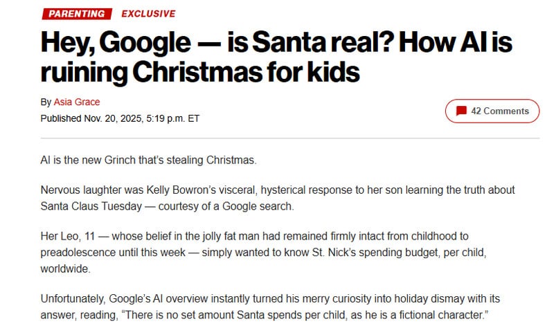Click paragraph 'AI is the new Grinch'
The height and width of the screenshot is (335, 554).
tap(148, 160)
